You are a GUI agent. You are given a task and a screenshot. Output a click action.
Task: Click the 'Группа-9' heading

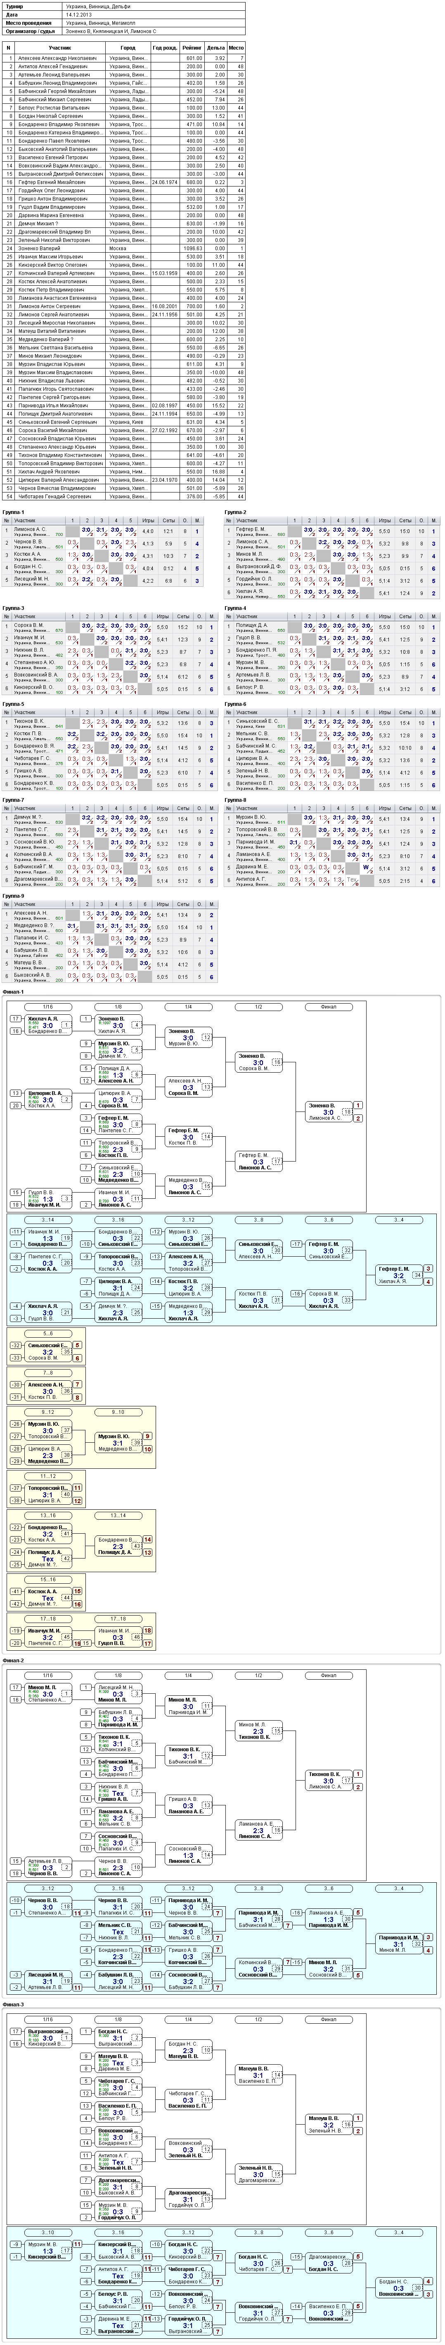[x=14, y=896]
